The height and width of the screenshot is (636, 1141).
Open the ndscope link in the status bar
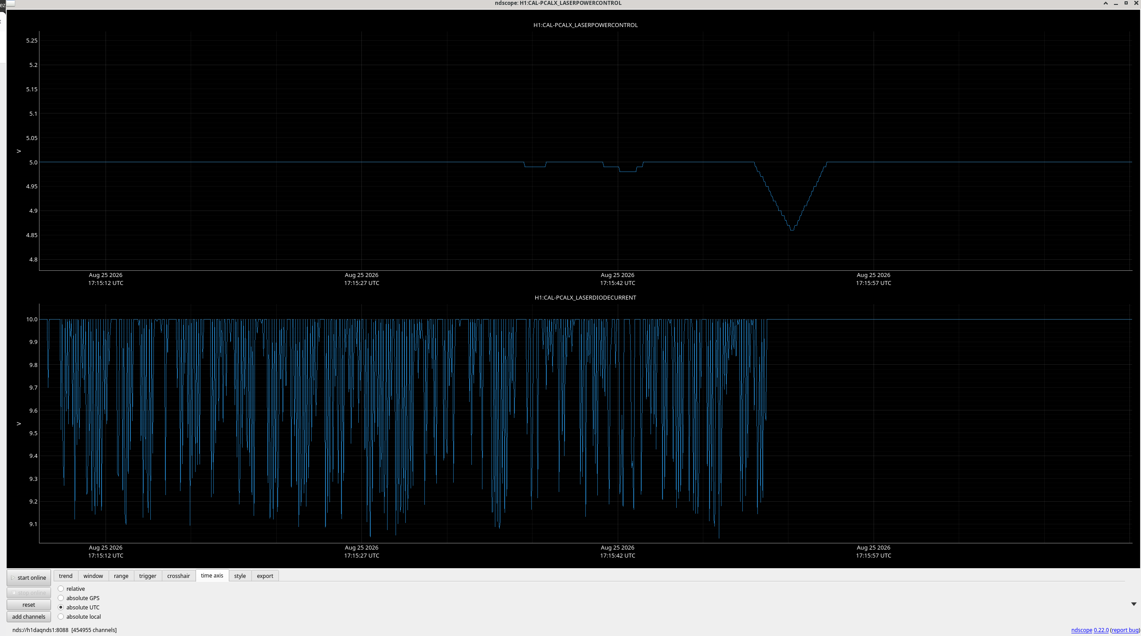[1082, 630]
